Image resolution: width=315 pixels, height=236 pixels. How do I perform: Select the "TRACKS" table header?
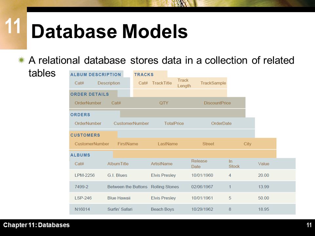tap(144, 74)
